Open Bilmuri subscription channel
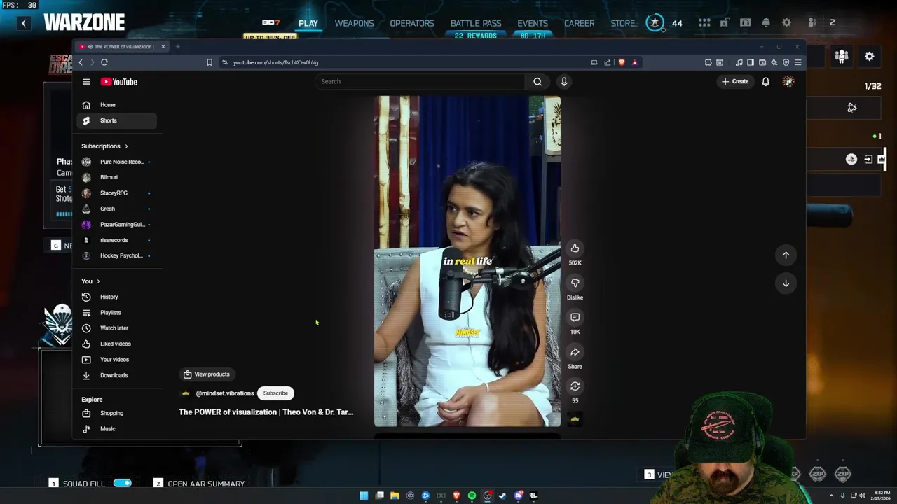This screenshot has height=504, width=897. click(x=116, y=177)
